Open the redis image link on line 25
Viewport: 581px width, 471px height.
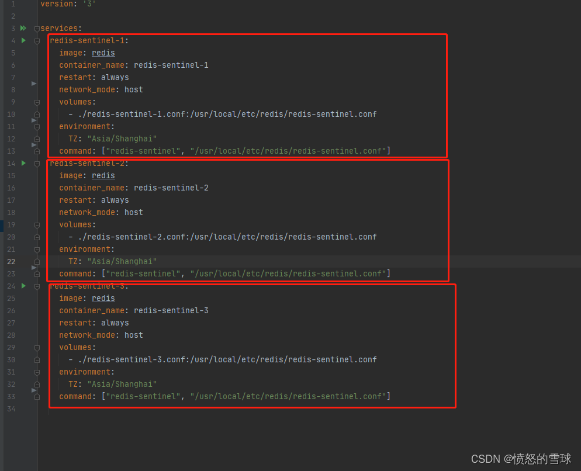coord(103,298)
